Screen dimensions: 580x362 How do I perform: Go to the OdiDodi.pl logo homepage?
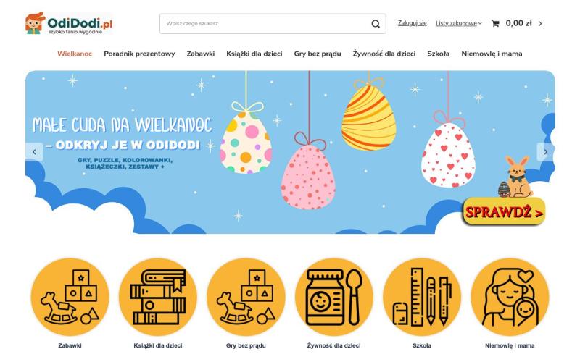pos(69,23)
